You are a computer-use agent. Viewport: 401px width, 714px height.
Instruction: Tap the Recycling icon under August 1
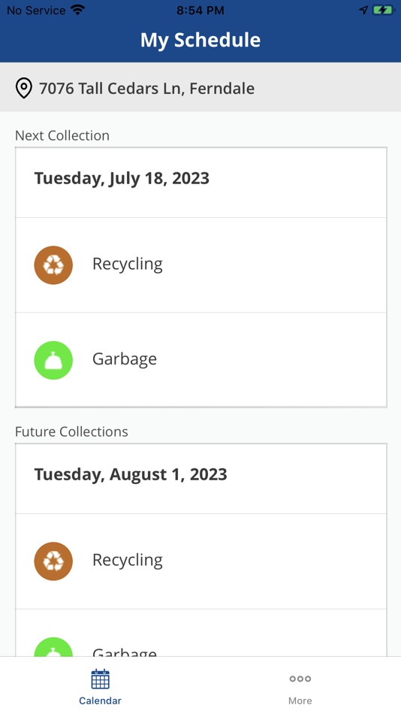pyautogui.click(x=53, y=561)
